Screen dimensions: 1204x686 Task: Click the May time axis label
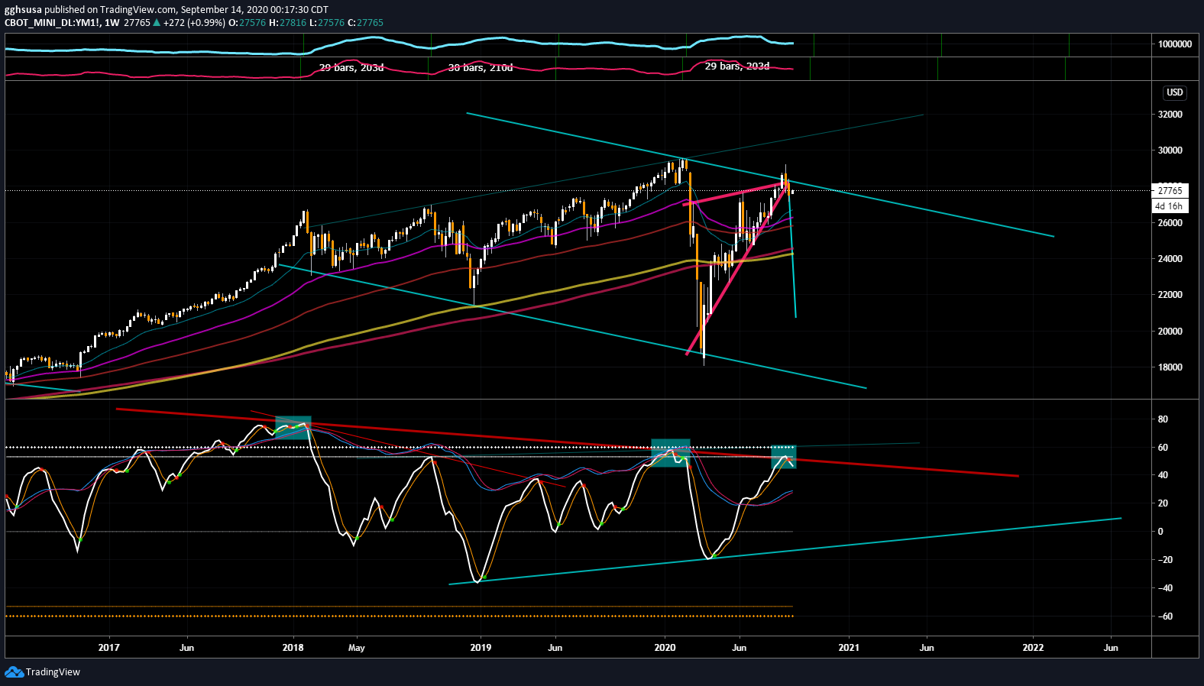click(356, 648)
